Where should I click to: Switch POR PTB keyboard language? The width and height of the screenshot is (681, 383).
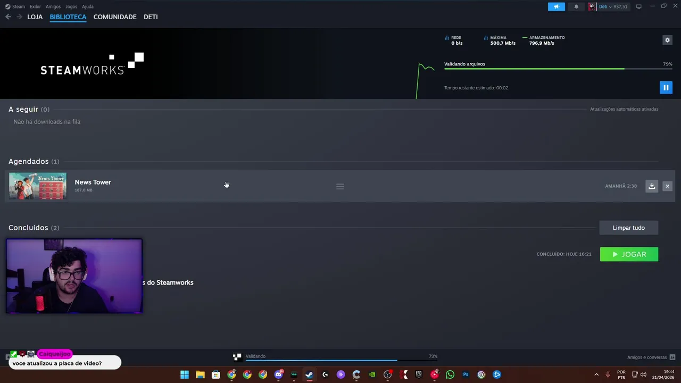click(621, 374)
